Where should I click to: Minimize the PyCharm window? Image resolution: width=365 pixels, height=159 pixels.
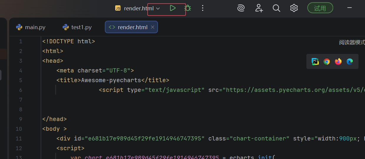pos(350,8)
